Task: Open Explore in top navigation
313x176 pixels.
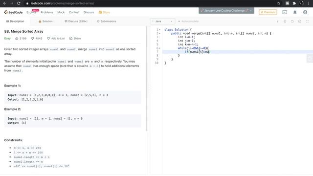Action: 31,12
